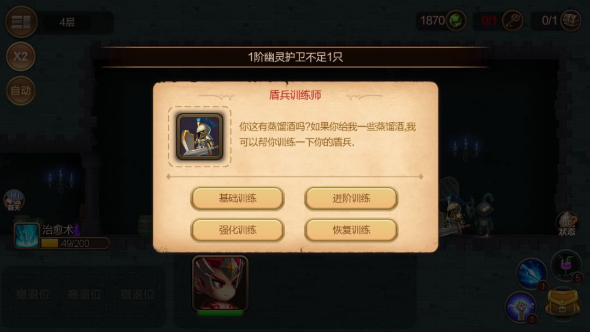Activate the blue spear skill icon

[532, 274]
